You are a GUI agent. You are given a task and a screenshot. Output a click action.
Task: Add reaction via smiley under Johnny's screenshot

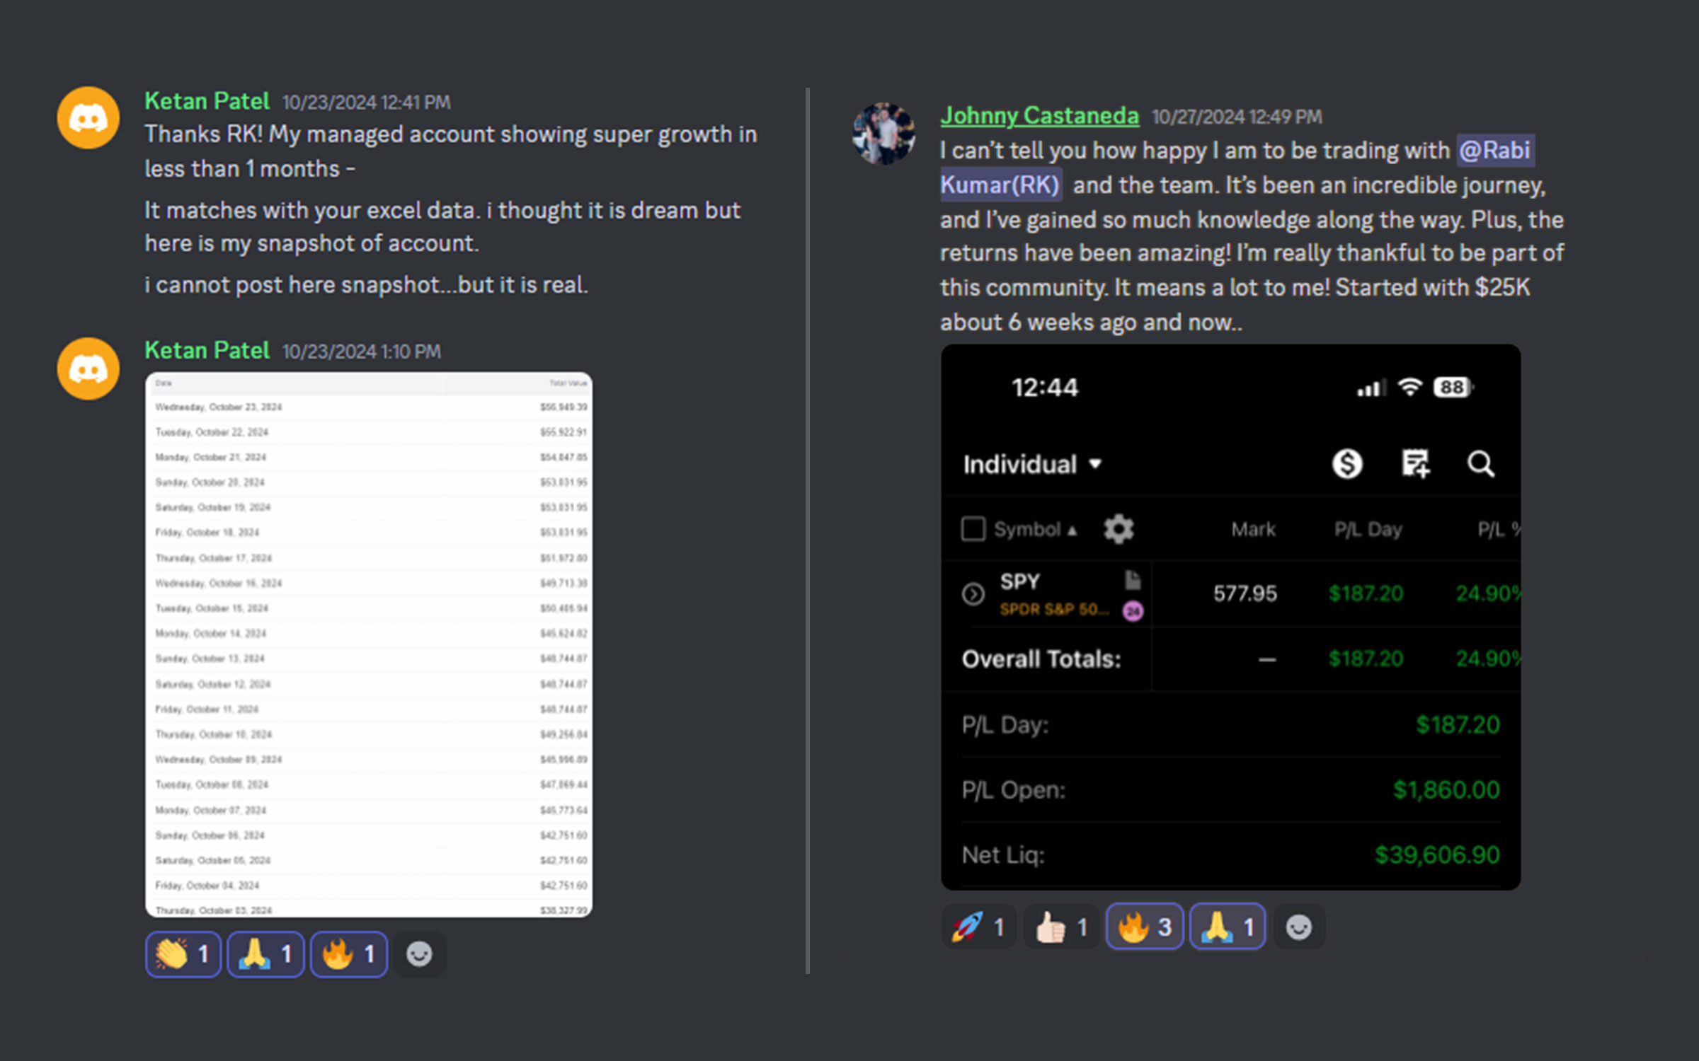coord(1298,927)
